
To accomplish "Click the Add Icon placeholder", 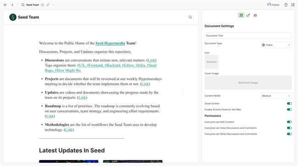I will coord(211,62).
